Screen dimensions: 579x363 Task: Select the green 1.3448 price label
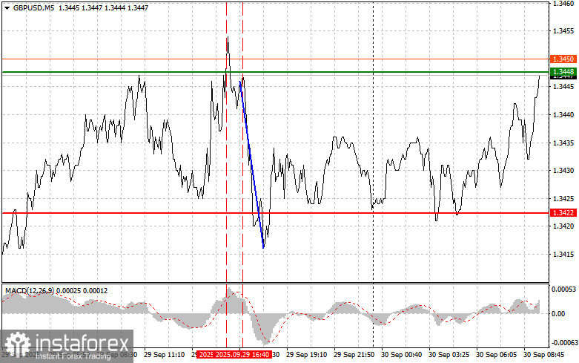tap(563, 71)
